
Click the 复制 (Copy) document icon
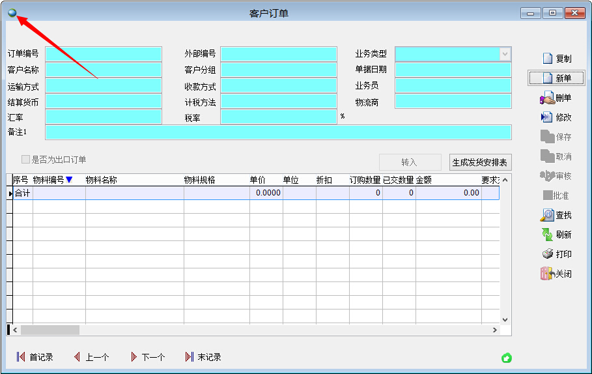tap(548, 59)
